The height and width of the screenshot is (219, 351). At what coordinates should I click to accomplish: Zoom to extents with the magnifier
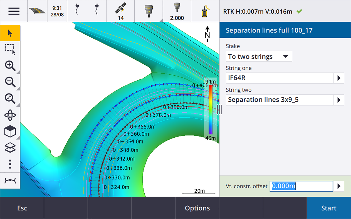pyautogui.click(x=10, y=99)
